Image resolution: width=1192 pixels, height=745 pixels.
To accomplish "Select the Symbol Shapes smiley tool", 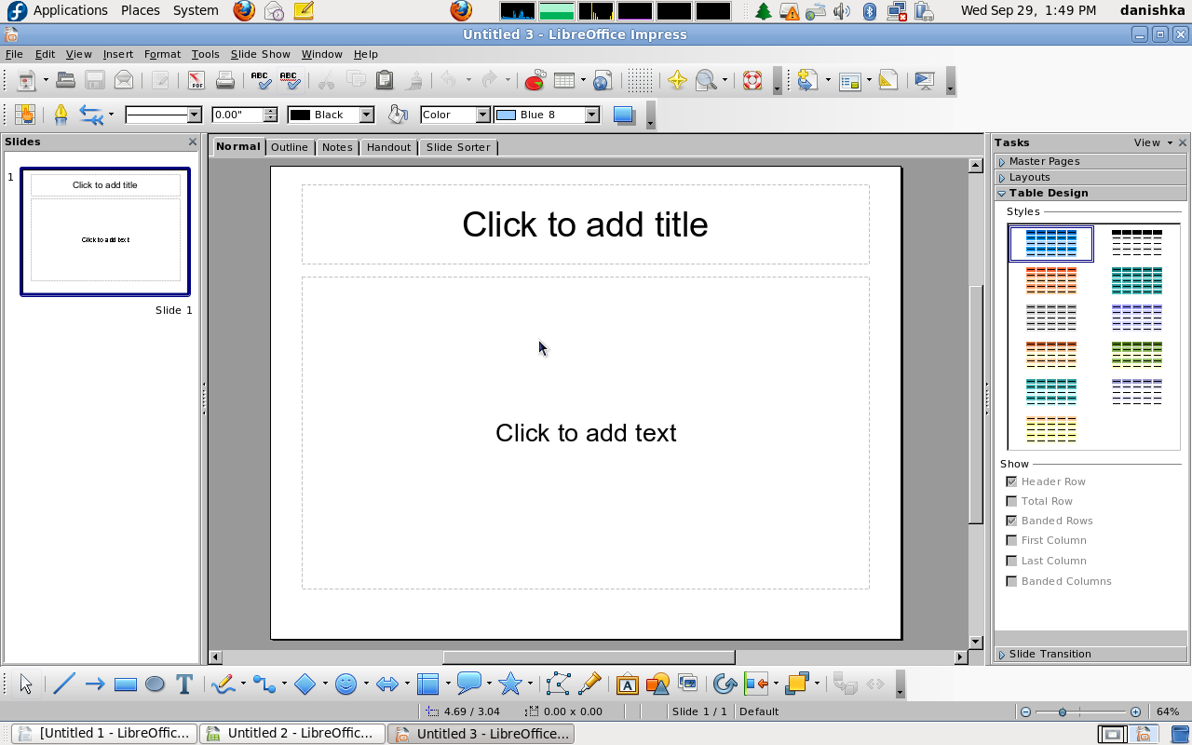I will (x=345, y=684).
